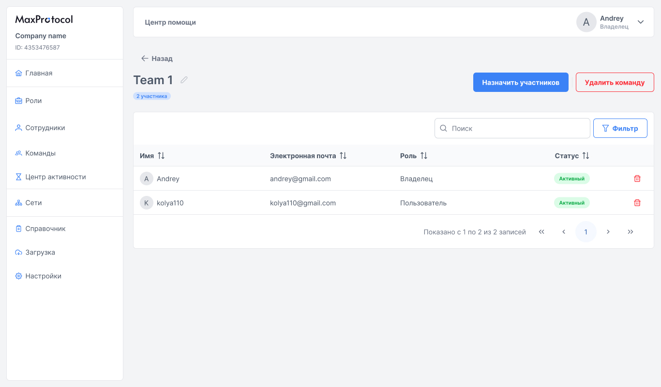Click the MaxProtocol logo
The image size is (661, 387).
click(44, 19)
